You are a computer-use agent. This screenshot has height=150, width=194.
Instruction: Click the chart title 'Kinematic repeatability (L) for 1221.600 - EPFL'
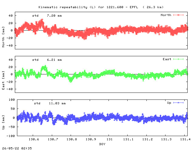(x=88, y=7)
